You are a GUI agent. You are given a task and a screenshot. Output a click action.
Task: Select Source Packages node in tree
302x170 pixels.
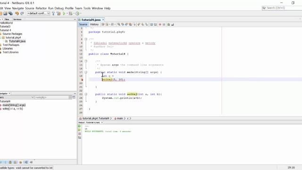pos(12,34)
